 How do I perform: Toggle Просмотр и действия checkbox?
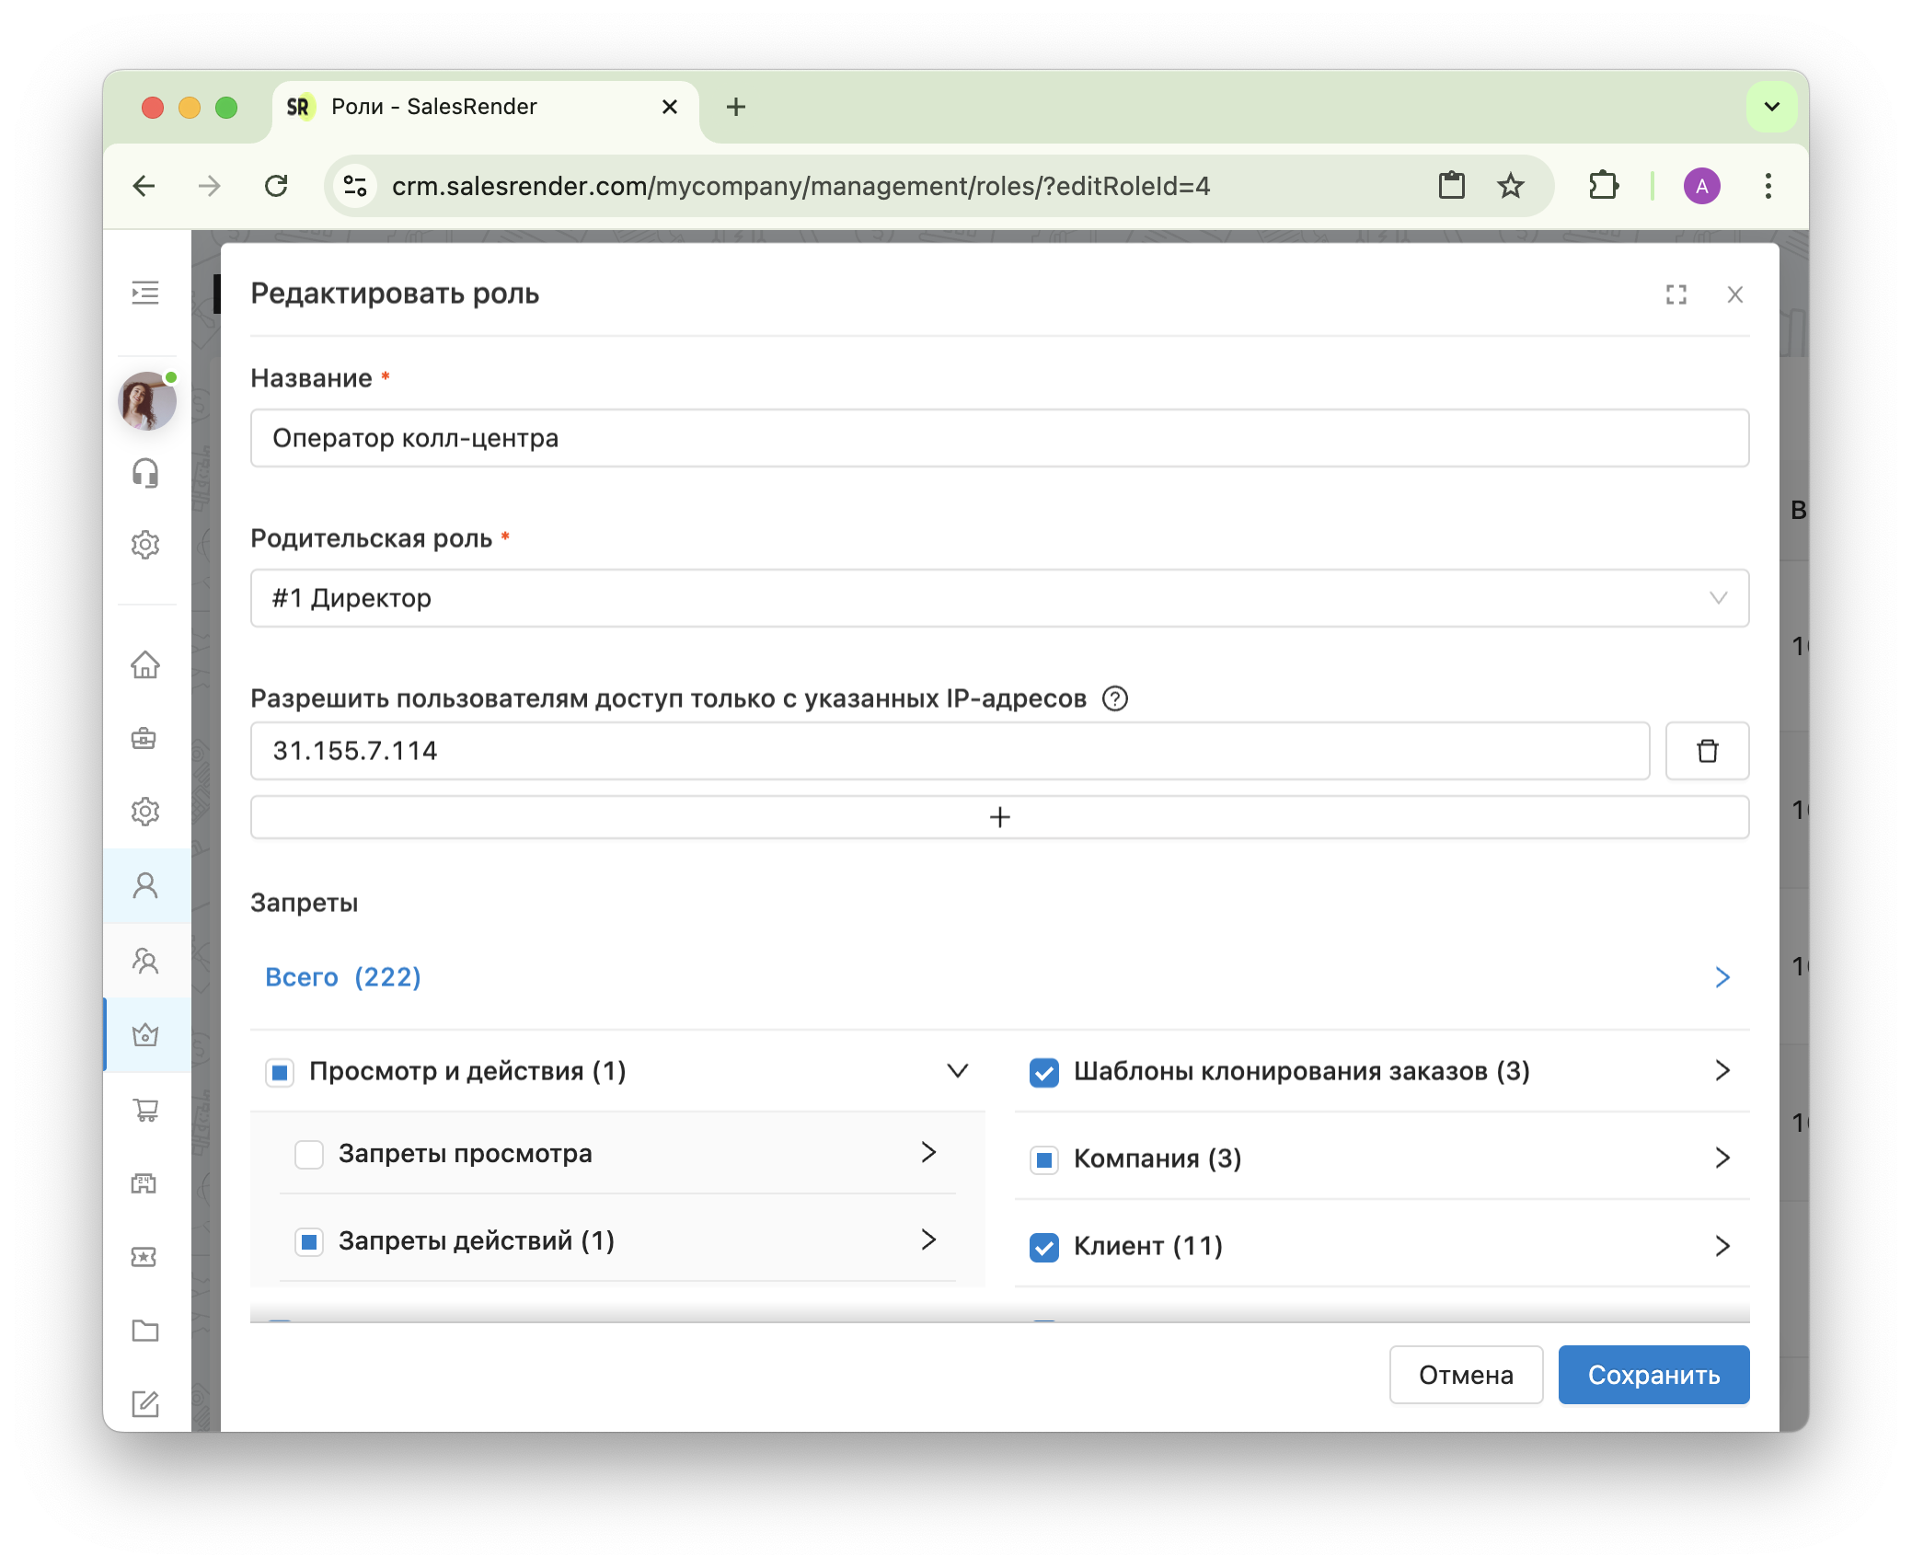[x=280, y=1072]
